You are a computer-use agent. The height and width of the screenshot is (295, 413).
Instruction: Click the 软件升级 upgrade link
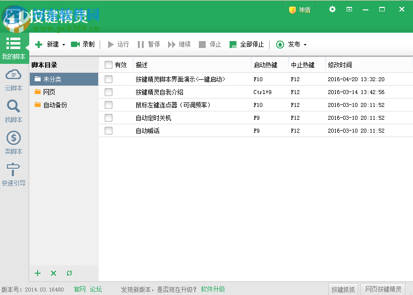(213, 290)
